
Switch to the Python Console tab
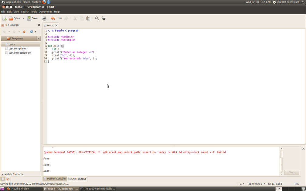click(55, 179)
